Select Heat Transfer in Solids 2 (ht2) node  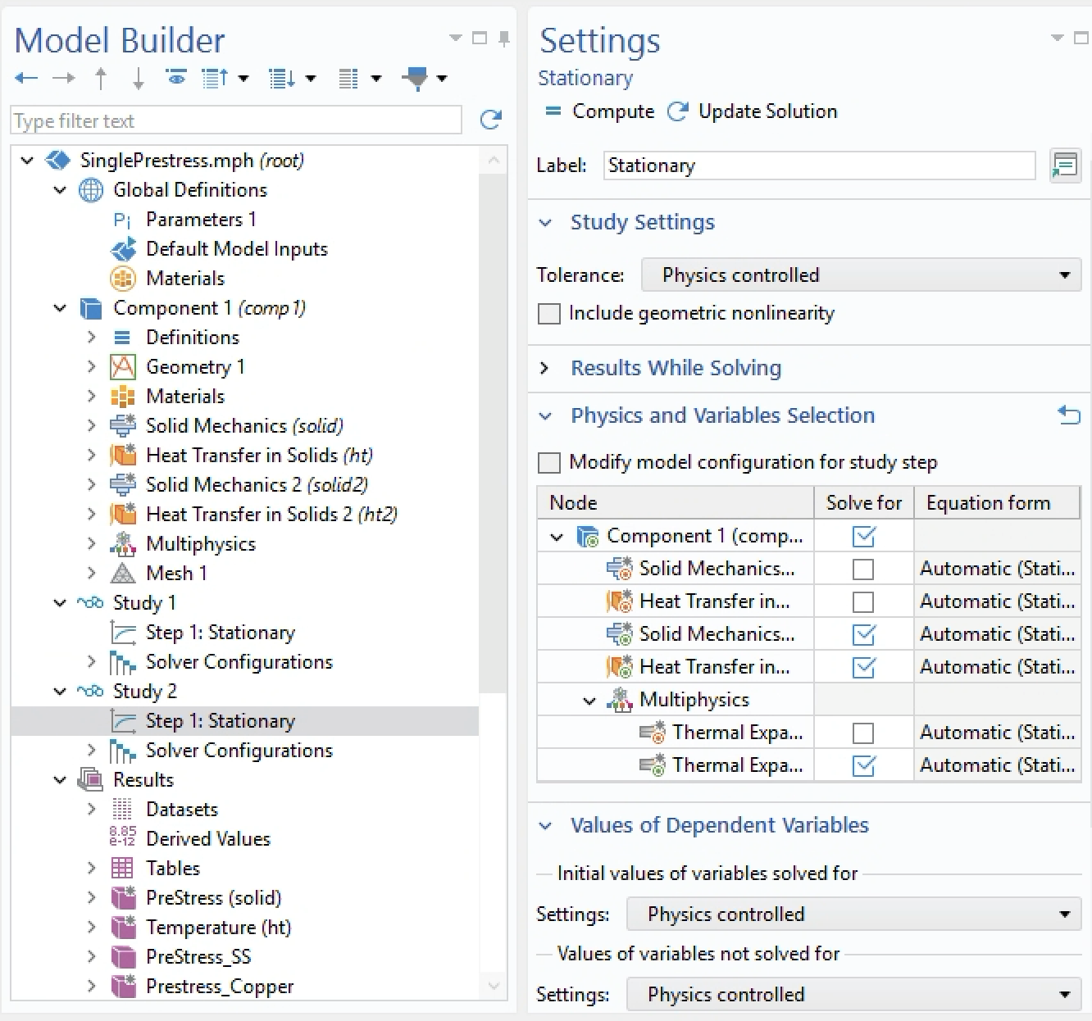pos(271,515)
